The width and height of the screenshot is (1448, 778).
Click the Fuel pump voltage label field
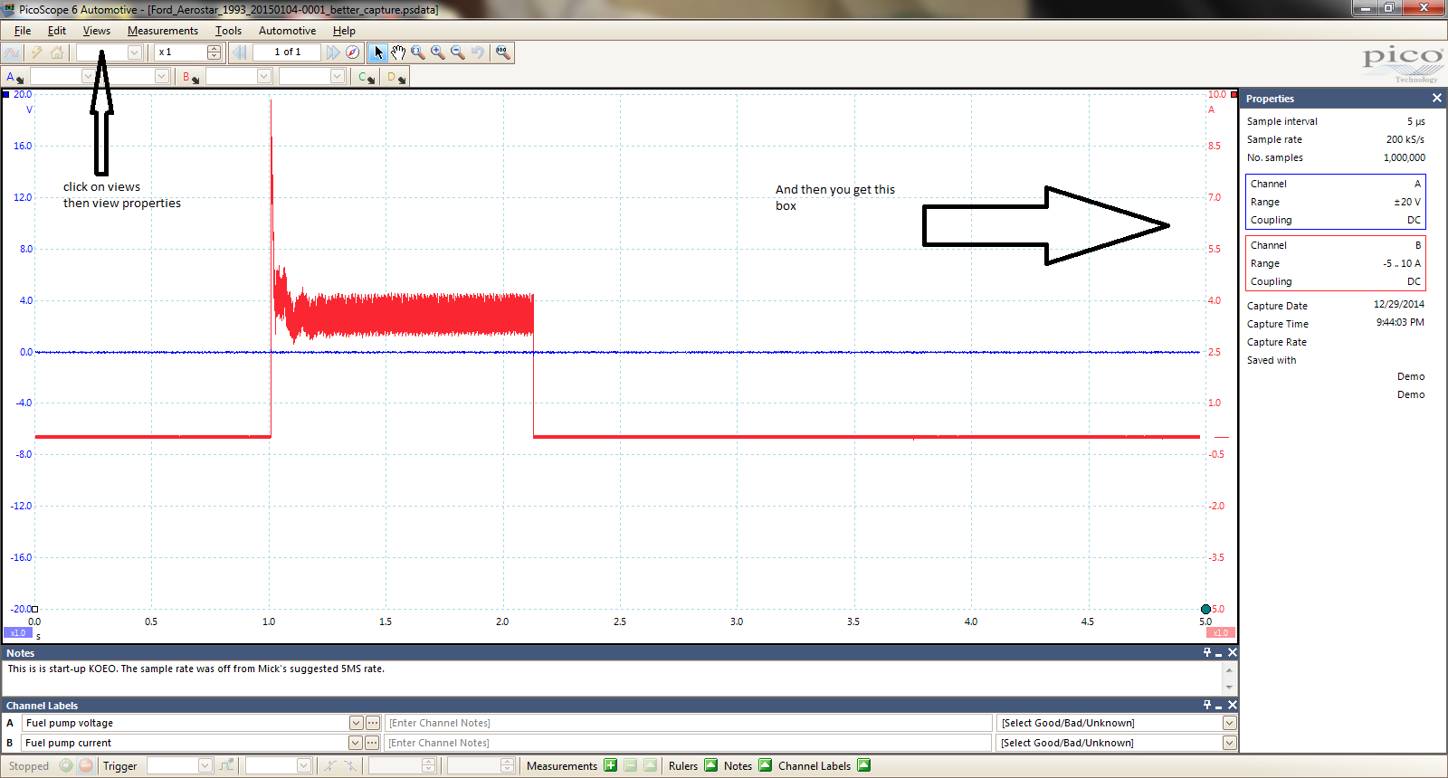pyautogui.click(x=186, y=723)
